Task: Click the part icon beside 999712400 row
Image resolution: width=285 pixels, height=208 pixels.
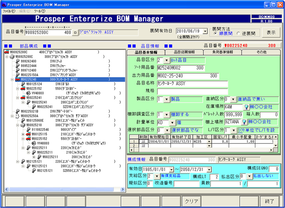Action: coord(18,70)
